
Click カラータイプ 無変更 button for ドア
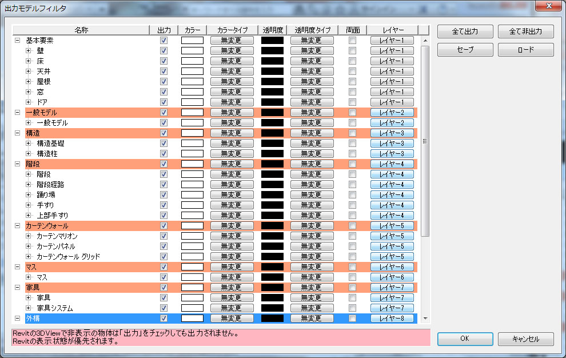(x=232, y=102)
